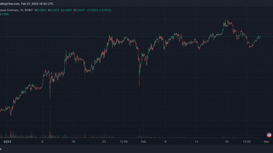Screen dimensions: 273x153
Task: Click the volume value 0.132K
Action: 4,14
